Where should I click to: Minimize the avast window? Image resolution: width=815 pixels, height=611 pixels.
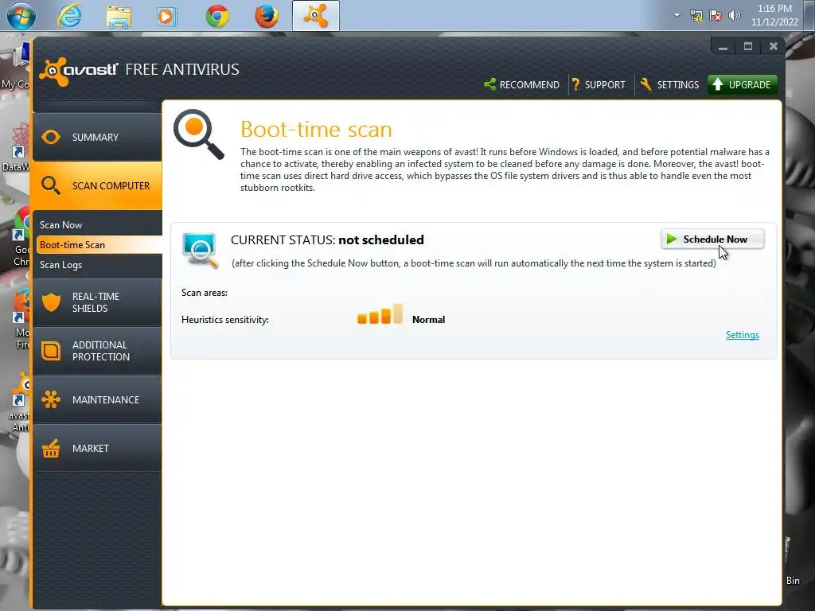723,47
